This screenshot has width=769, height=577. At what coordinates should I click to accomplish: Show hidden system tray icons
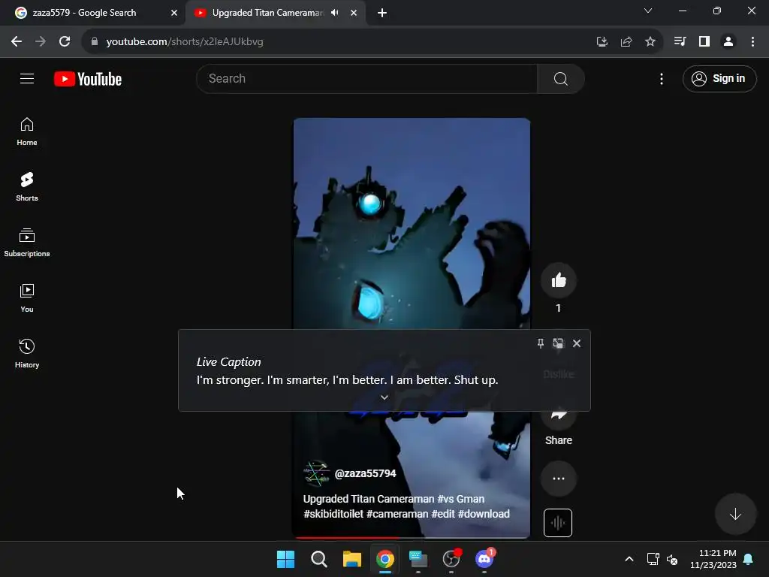(x=629, y=559)
